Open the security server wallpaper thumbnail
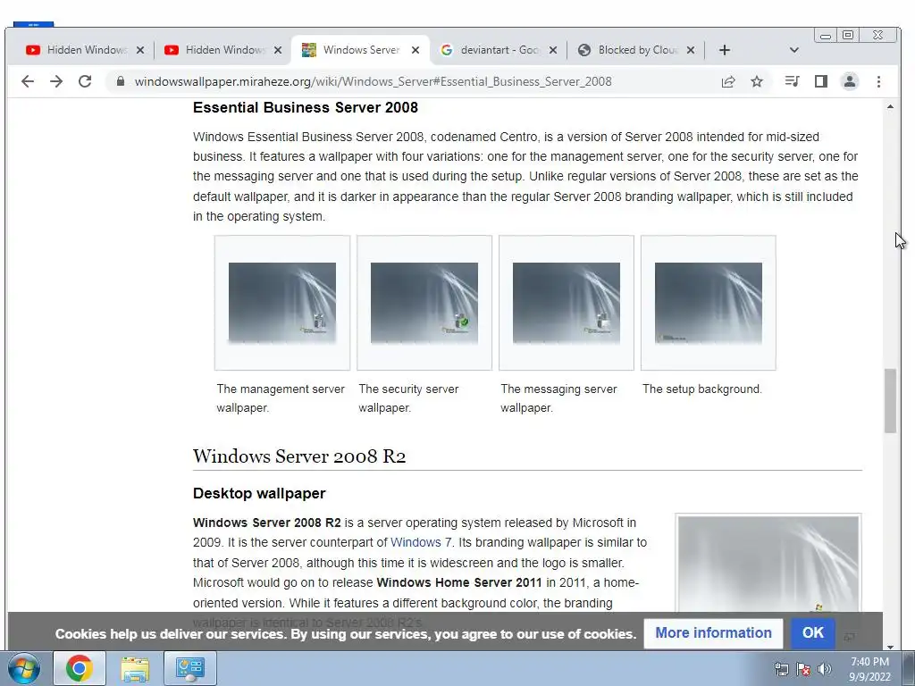This screenshot has width=915, height=686. 424,302
